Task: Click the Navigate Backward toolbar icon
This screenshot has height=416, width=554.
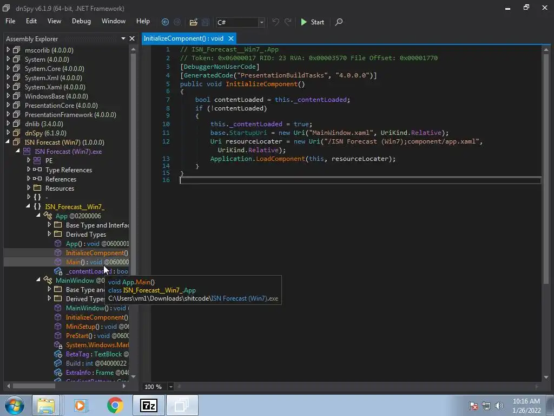Action: tap(165, 22)
